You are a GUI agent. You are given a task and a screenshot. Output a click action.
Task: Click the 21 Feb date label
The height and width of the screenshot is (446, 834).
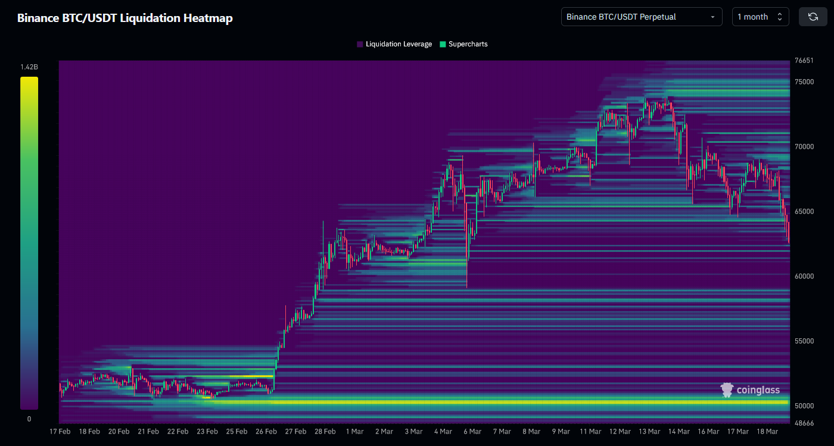click(148, 432)
